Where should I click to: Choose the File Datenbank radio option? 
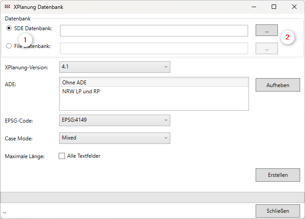point(9,46)
